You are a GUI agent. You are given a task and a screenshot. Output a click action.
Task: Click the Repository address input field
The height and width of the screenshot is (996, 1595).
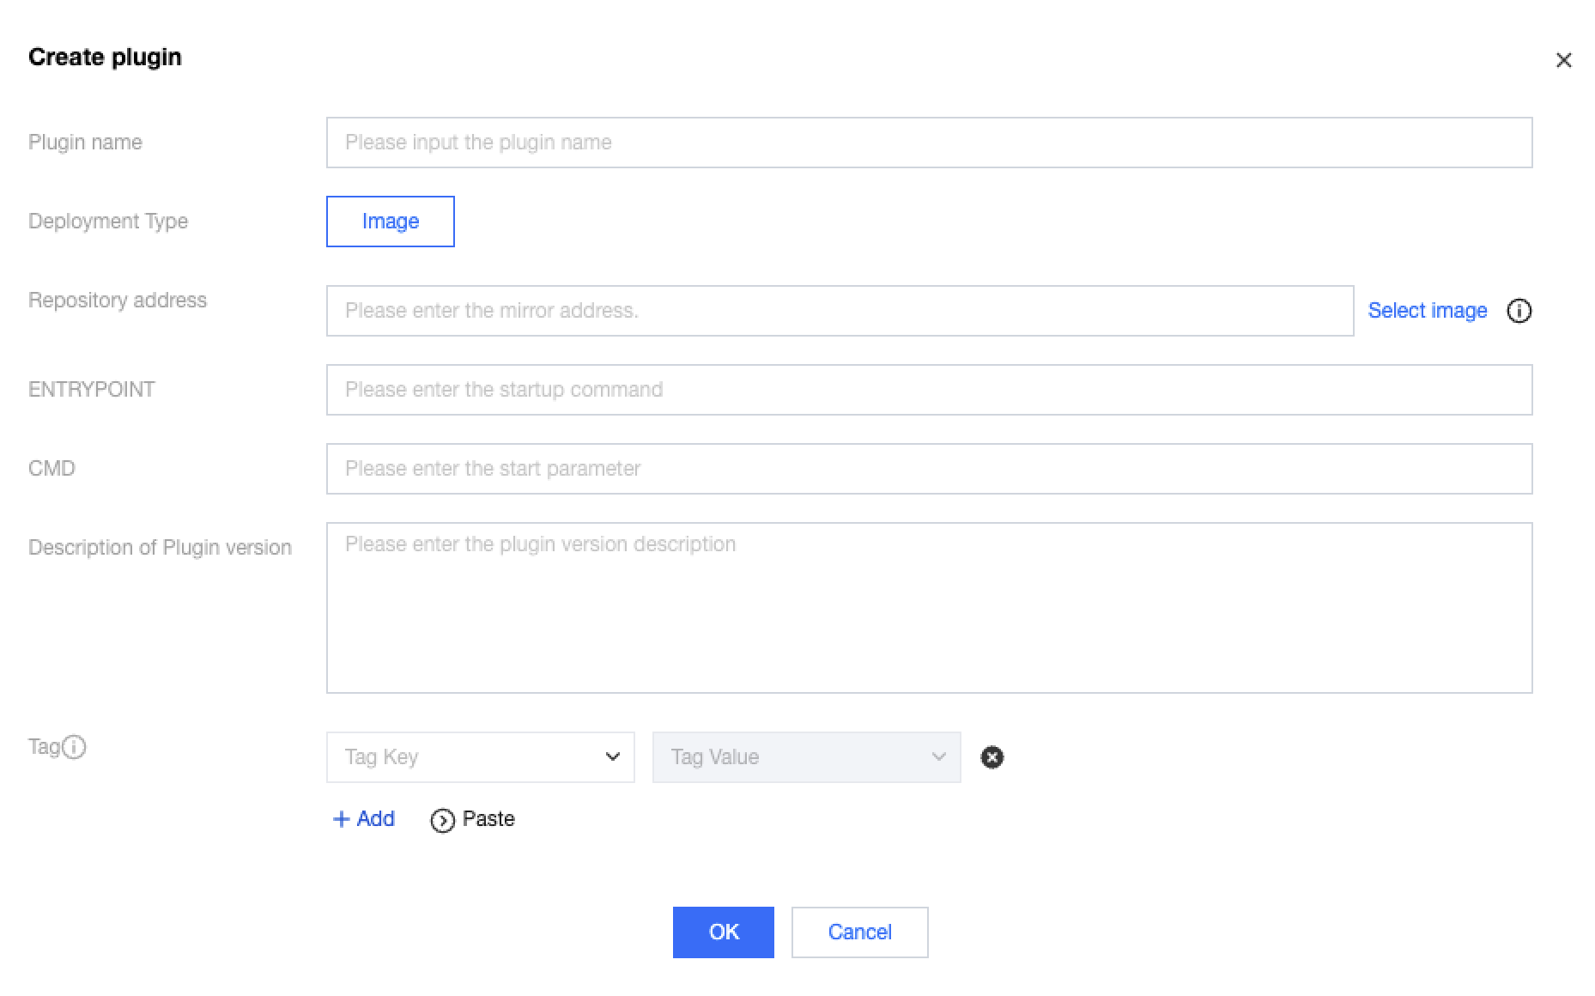[840, 311]
